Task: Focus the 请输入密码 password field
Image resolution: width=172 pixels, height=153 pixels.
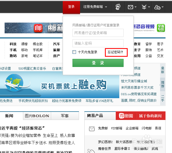Action: (x=98, y=43)
